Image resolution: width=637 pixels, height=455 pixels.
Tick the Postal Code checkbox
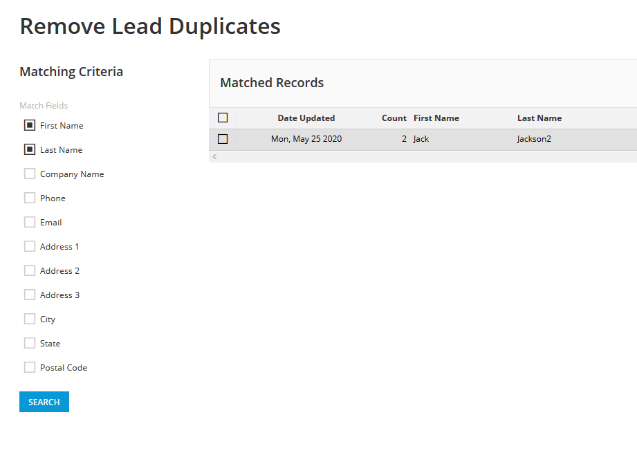pyautogui.click(x=30, y=367)
